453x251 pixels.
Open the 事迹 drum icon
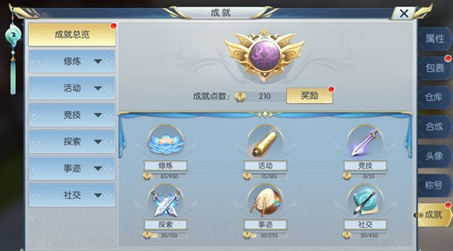[265, 201]
